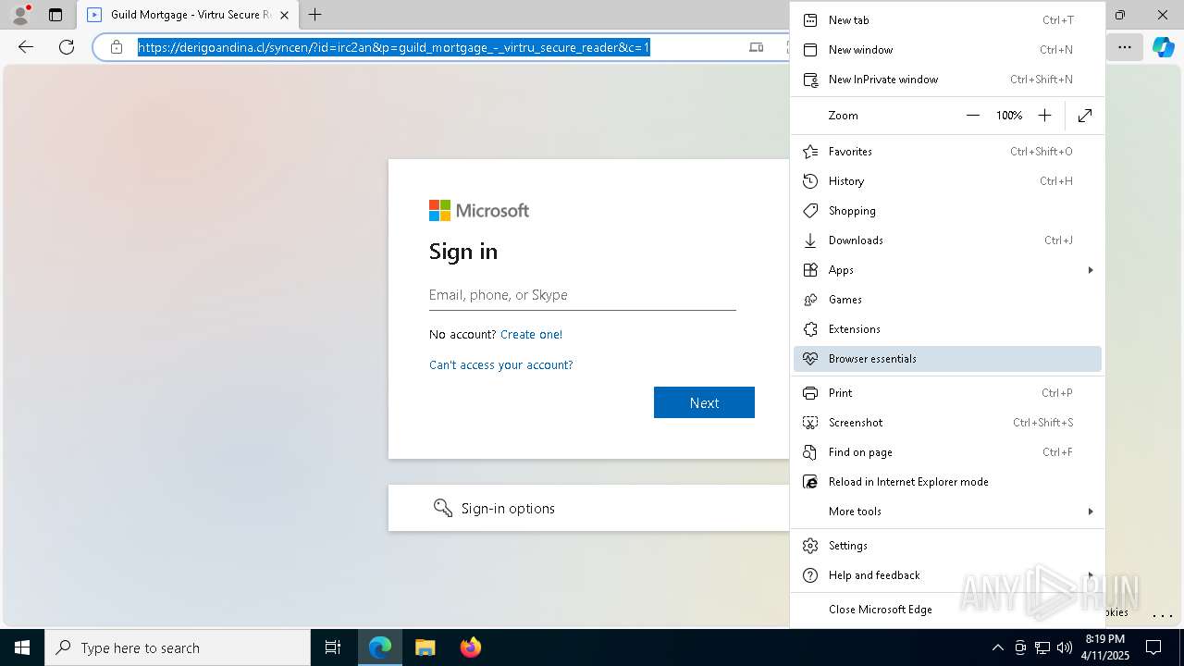
Task: Launch Firefox from the taskbar
Action: [470, 647]
